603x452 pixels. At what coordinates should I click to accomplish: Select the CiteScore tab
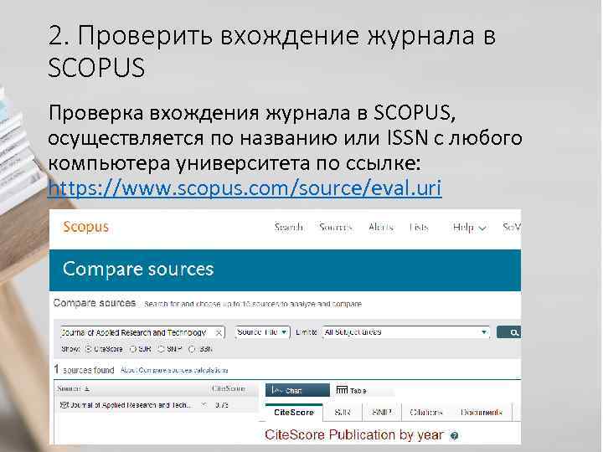point(294,413)
